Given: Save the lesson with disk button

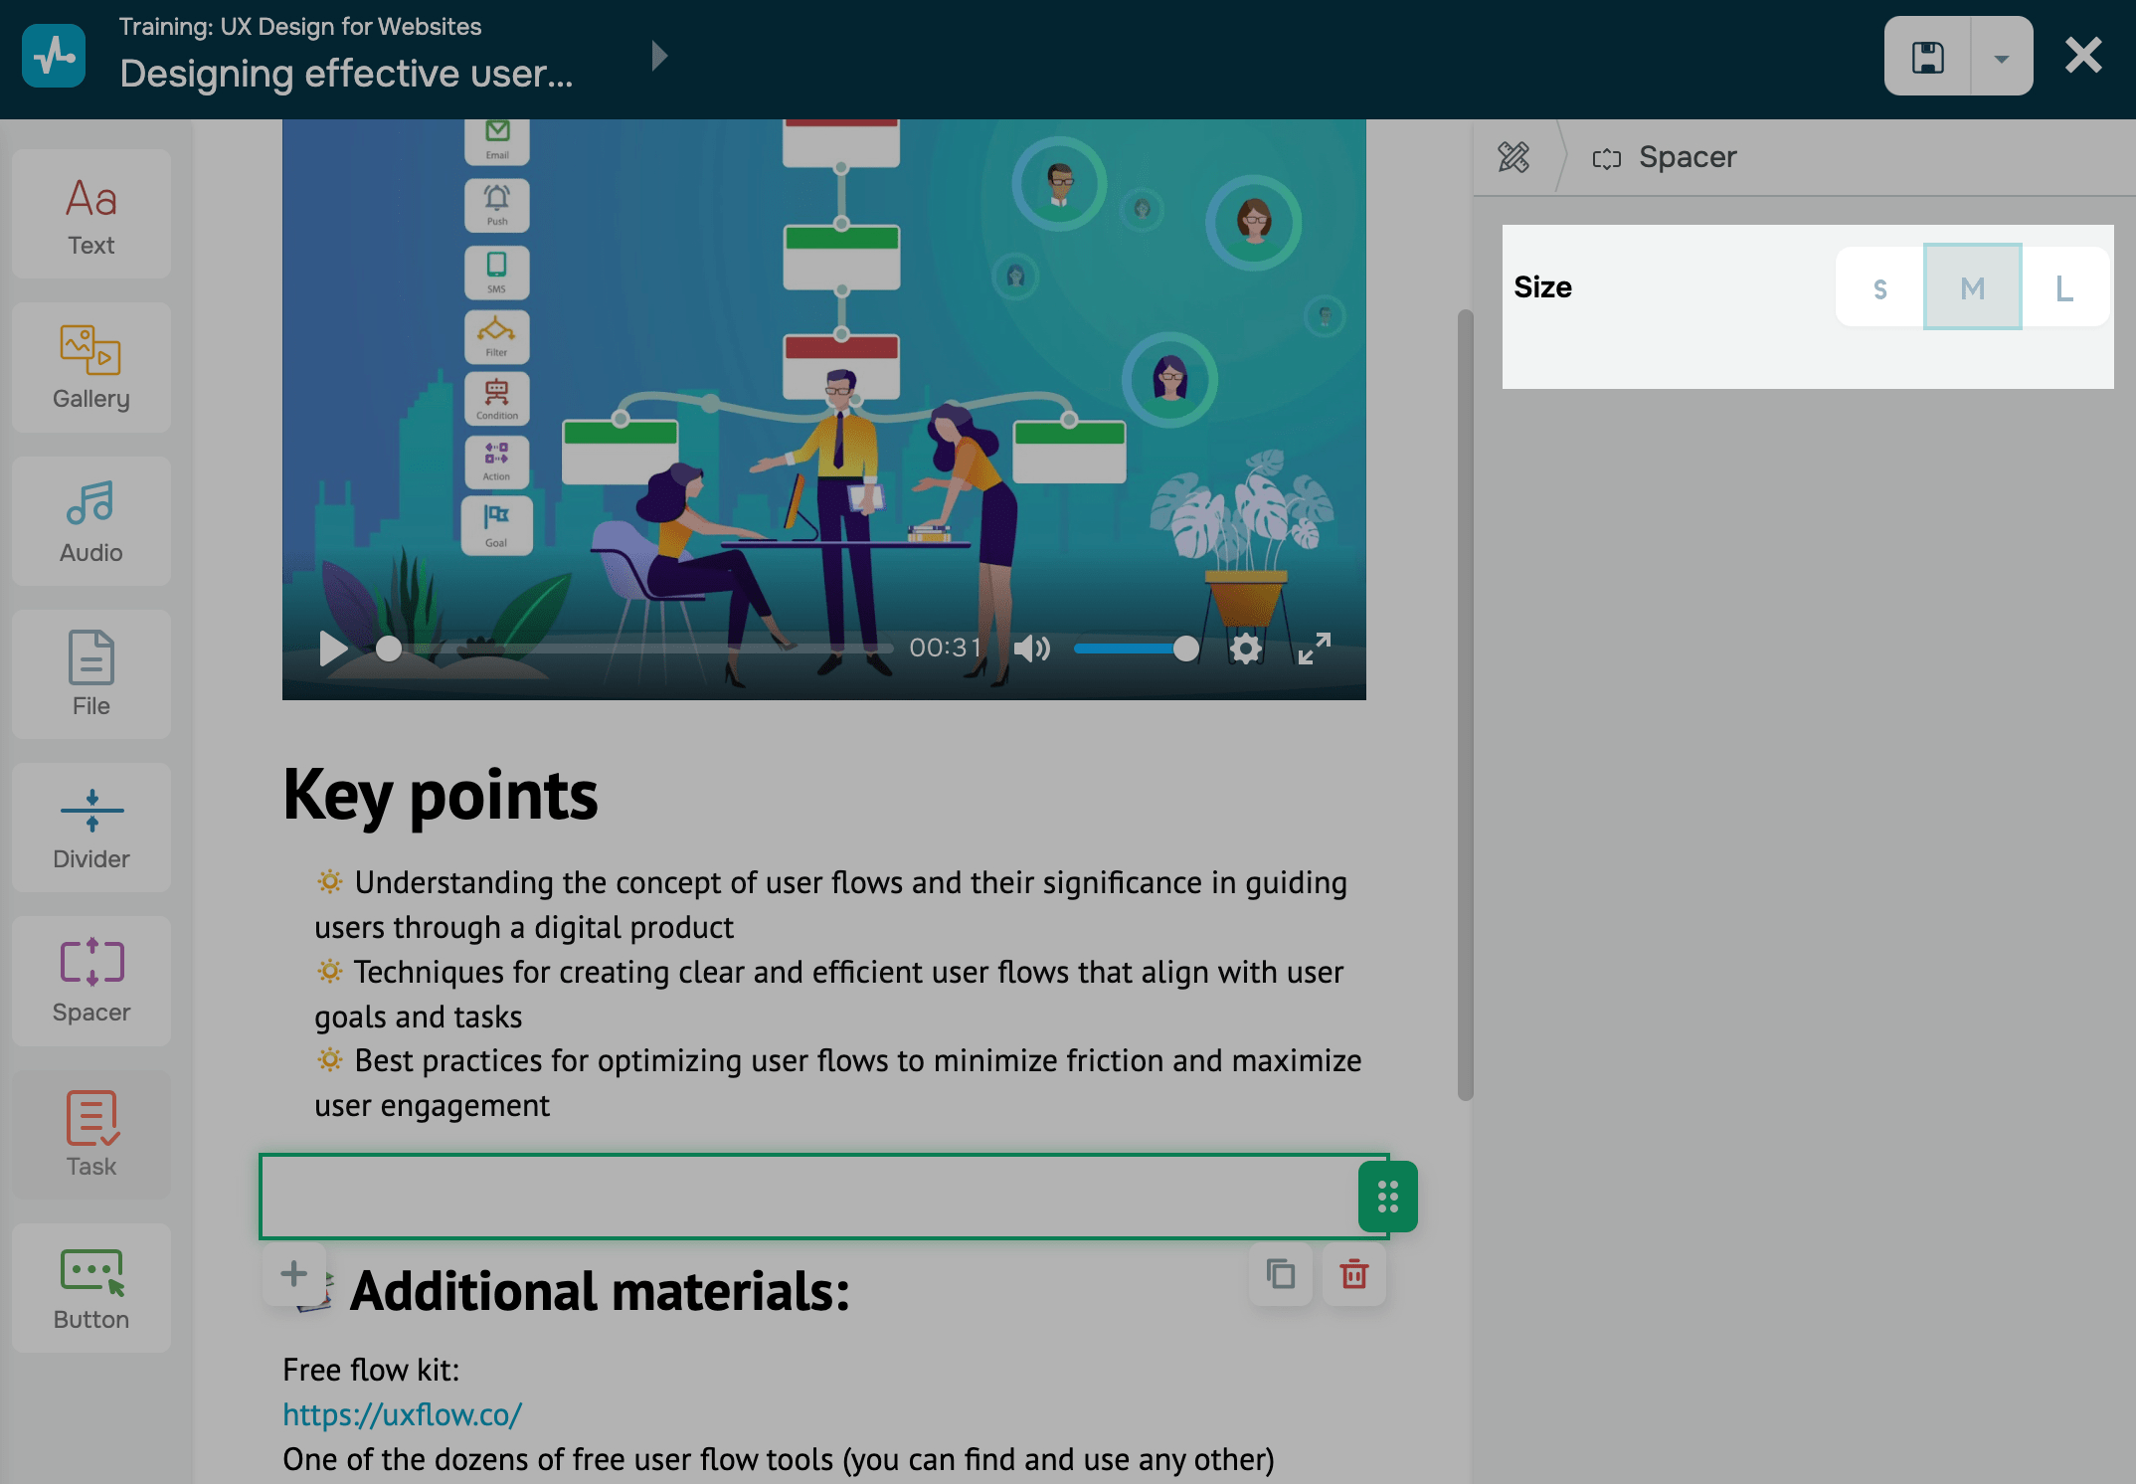Looking at the screenshot, I should pos(1927,57).
